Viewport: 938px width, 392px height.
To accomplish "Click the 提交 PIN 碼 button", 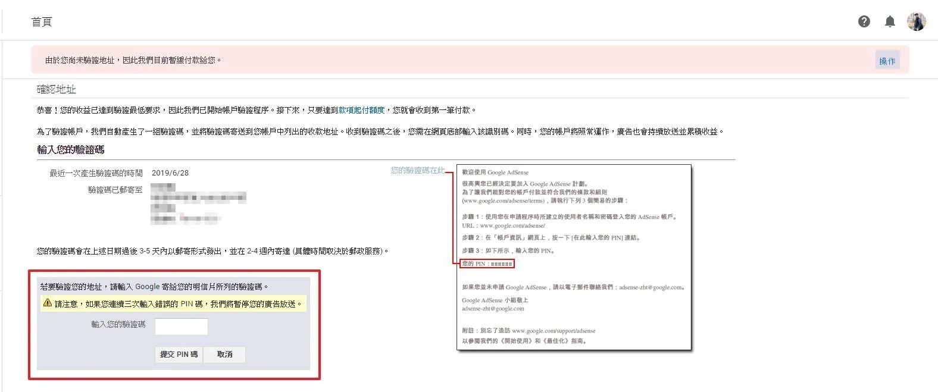I will click(179, 355).
